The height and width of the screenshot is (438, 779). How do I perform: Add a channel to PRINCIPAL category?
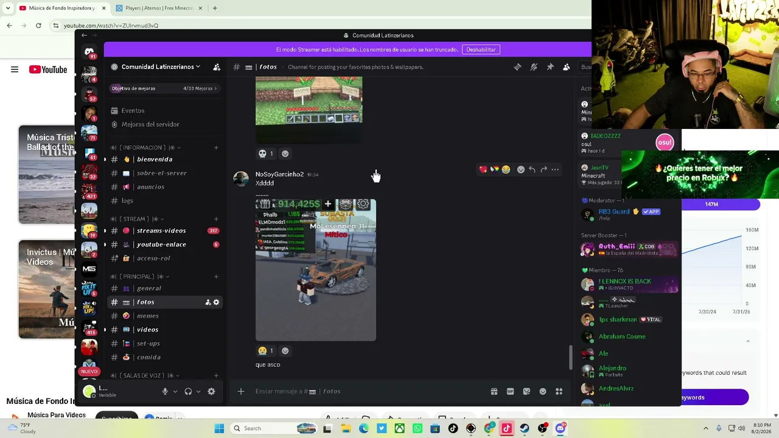tap(216, 277)
